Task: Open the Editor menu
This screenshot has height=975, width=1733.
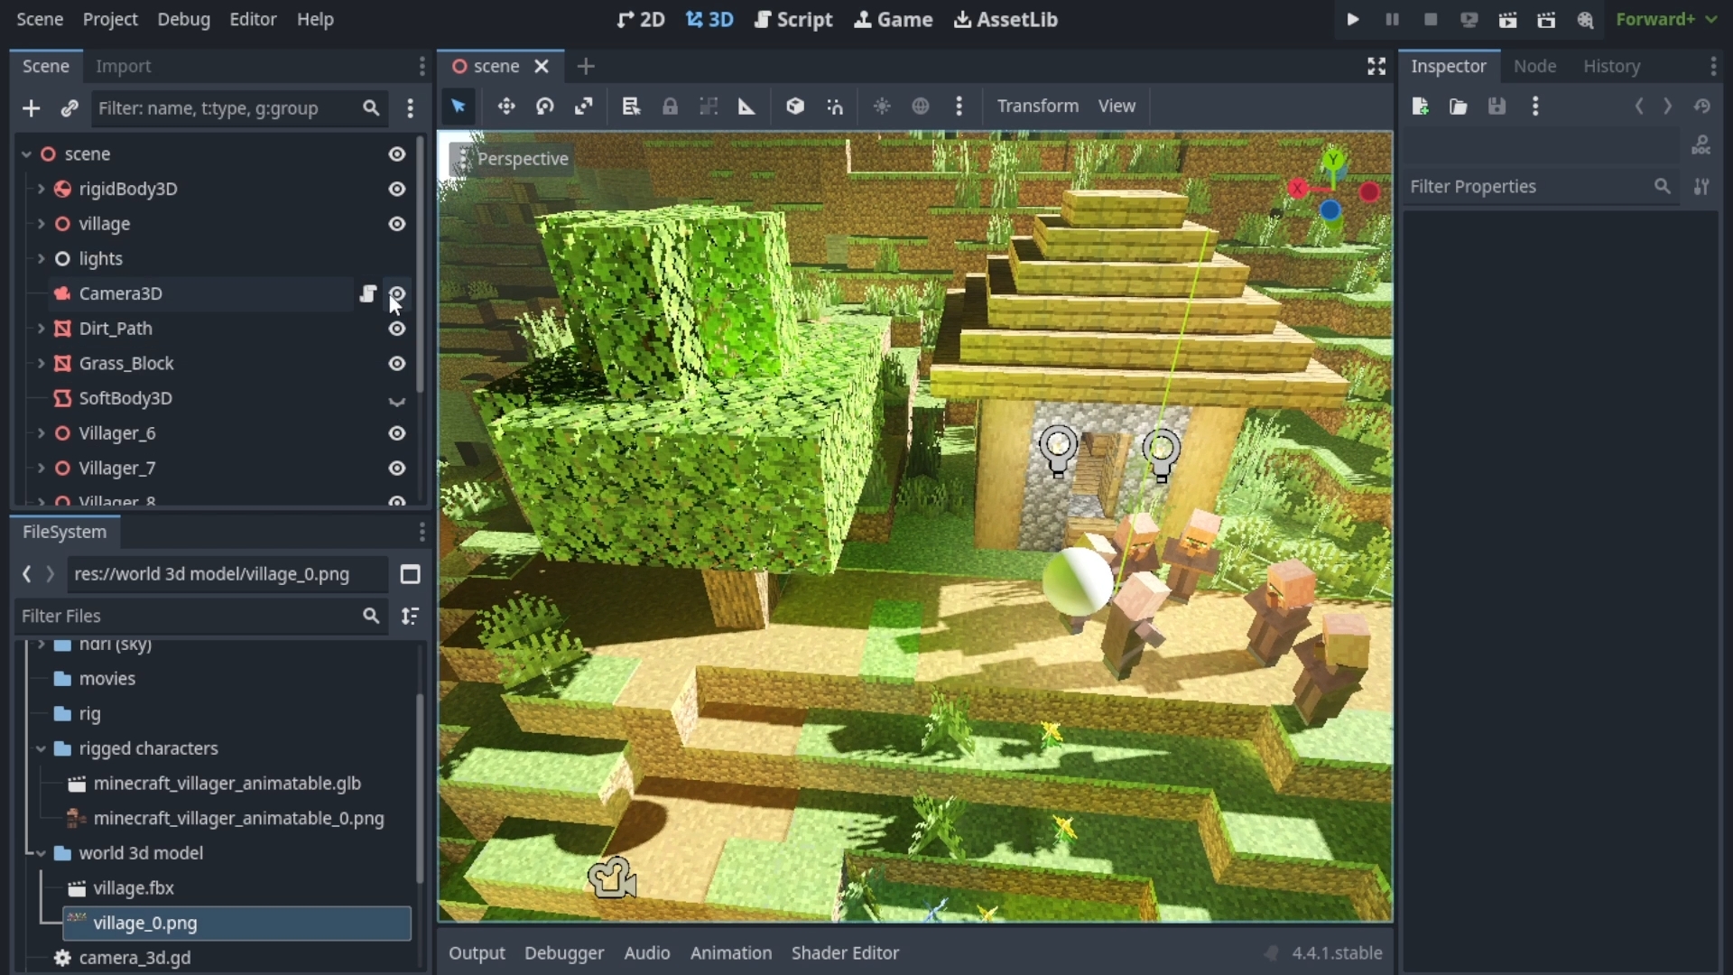Action: click(x=253, y=19)
